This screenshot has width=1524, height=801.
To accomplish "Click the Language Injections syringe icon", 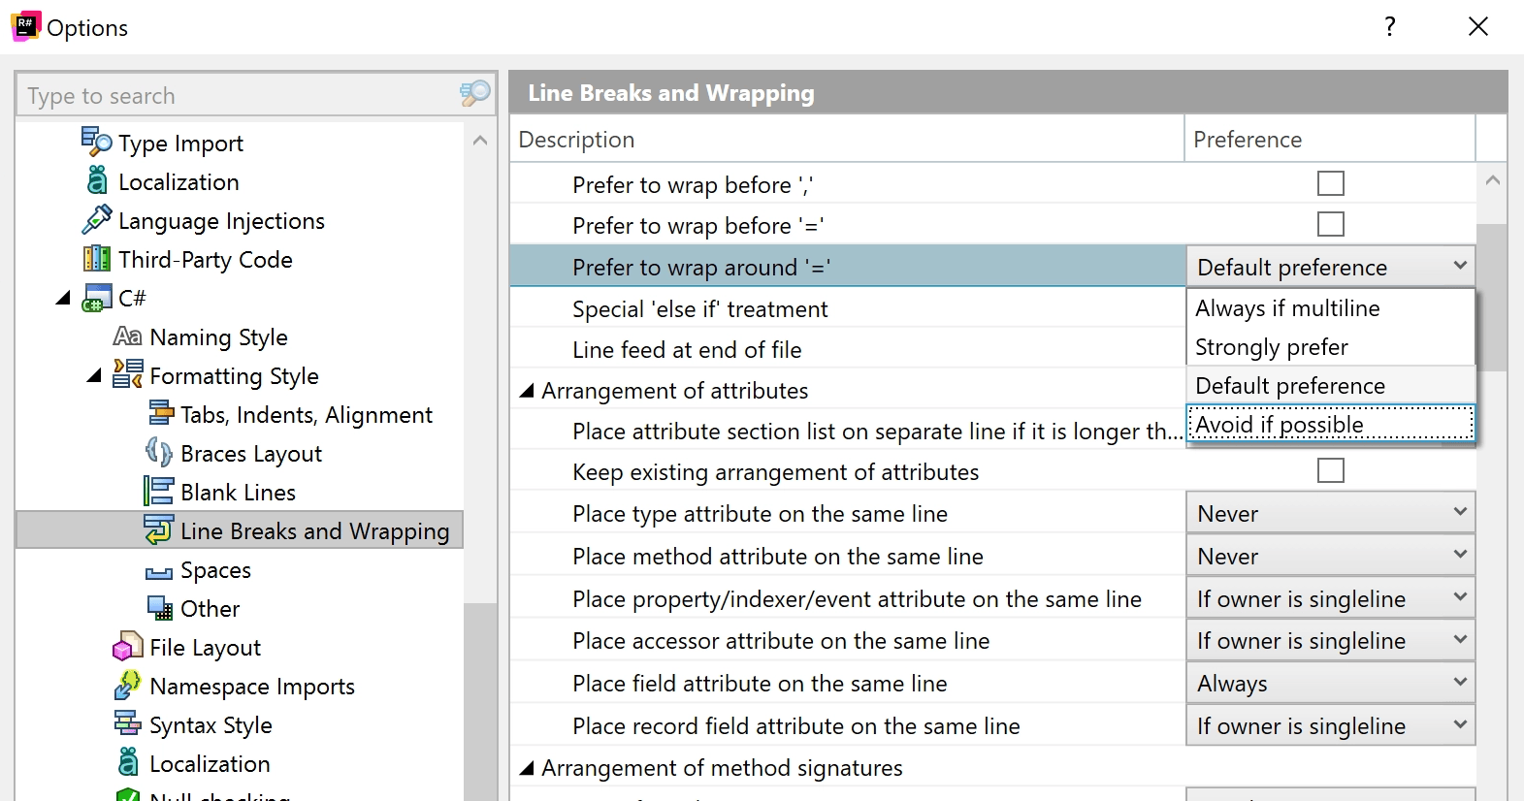I will pos(96,220).
